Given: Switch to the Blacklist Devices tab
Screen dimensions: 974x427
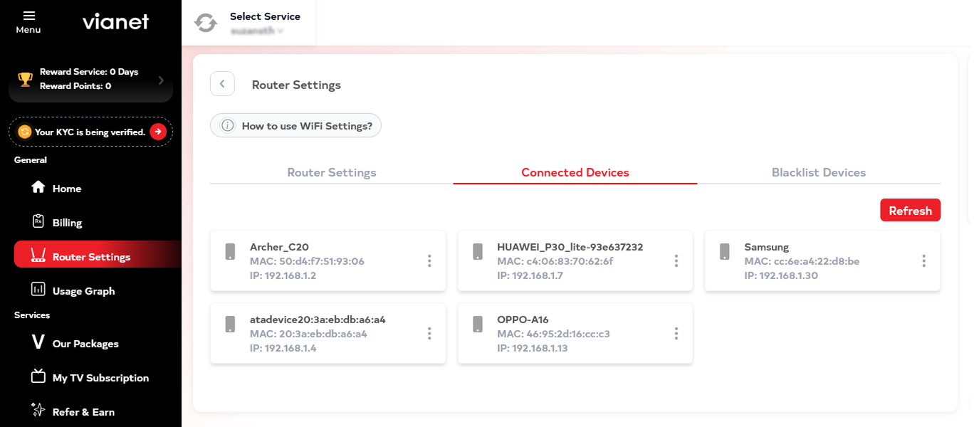Looking at the screenshot, I should [819, 172].
